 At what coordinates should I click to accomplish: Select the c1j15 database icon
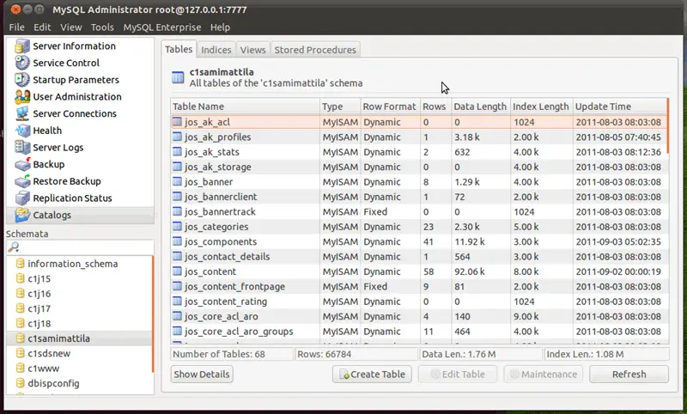pyautogui.click(x=20, y=278)
